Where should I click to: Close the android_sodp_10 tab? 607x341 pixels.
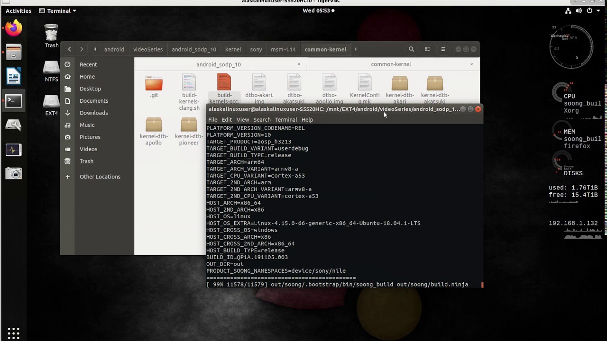click(x=299, y=64)
